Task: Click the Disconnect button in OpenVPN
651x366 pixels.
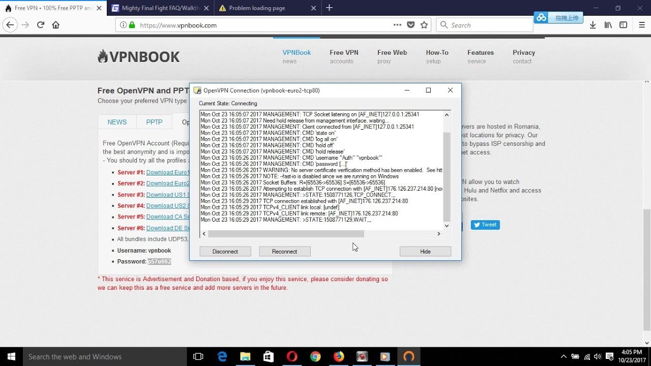Action: [225, 251]
